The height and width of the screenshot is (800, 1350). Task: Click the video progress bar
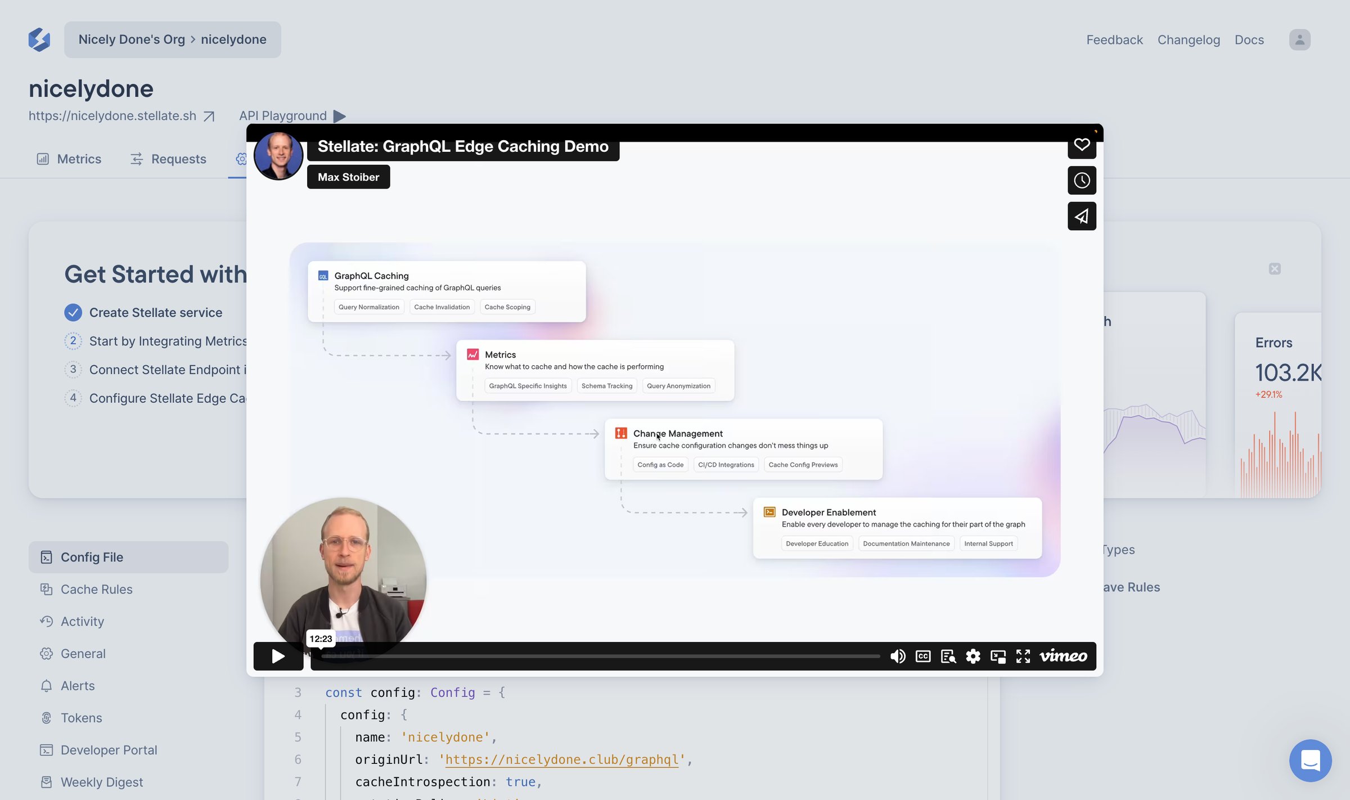[596, 656]
